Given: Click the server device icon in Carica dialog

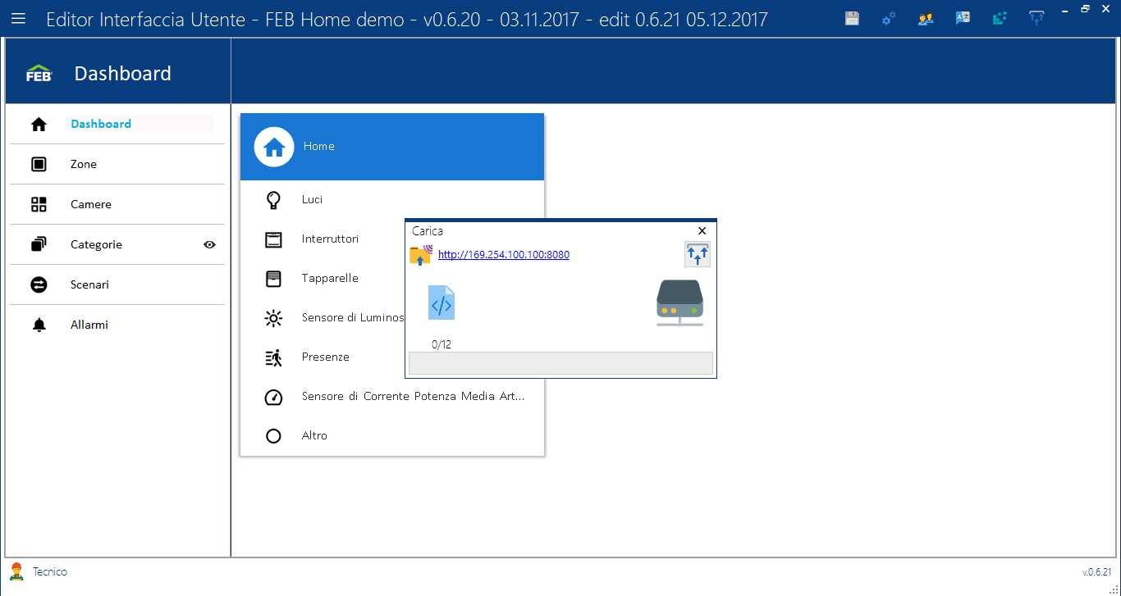Looking at the screenshot, I should [679, 303].
